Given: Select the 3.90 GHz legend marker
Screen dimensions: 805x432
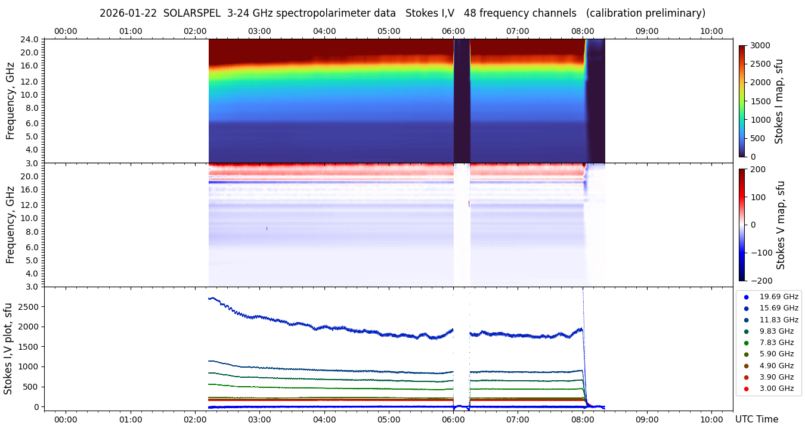Looking at the screenshot, I should pyautogui.click(x=746, y=377).
